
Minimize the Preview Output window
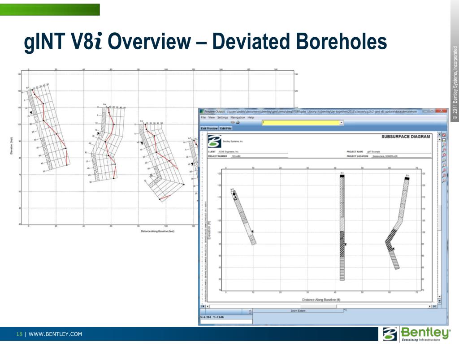pyautogui.click(x=425, y=111)
